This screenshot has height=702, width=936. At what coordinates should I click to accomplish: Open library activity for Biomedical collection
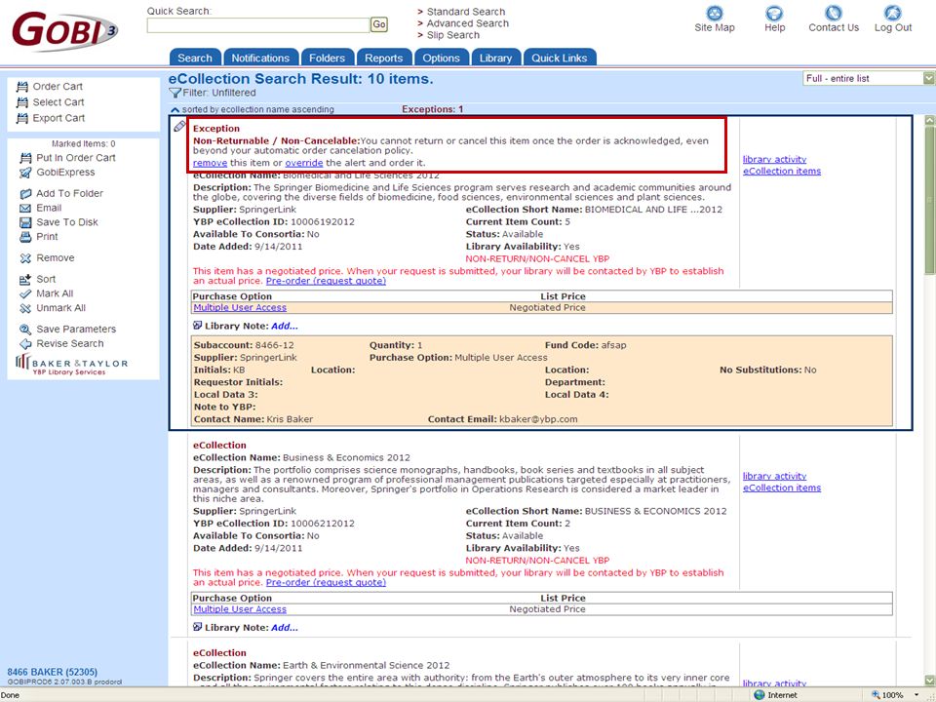coord(774,159)
